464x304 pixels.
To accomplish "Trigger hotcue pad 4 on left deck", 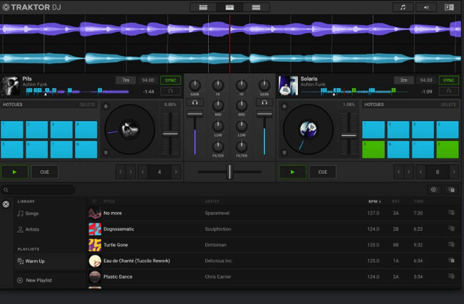I will point(86,130).
